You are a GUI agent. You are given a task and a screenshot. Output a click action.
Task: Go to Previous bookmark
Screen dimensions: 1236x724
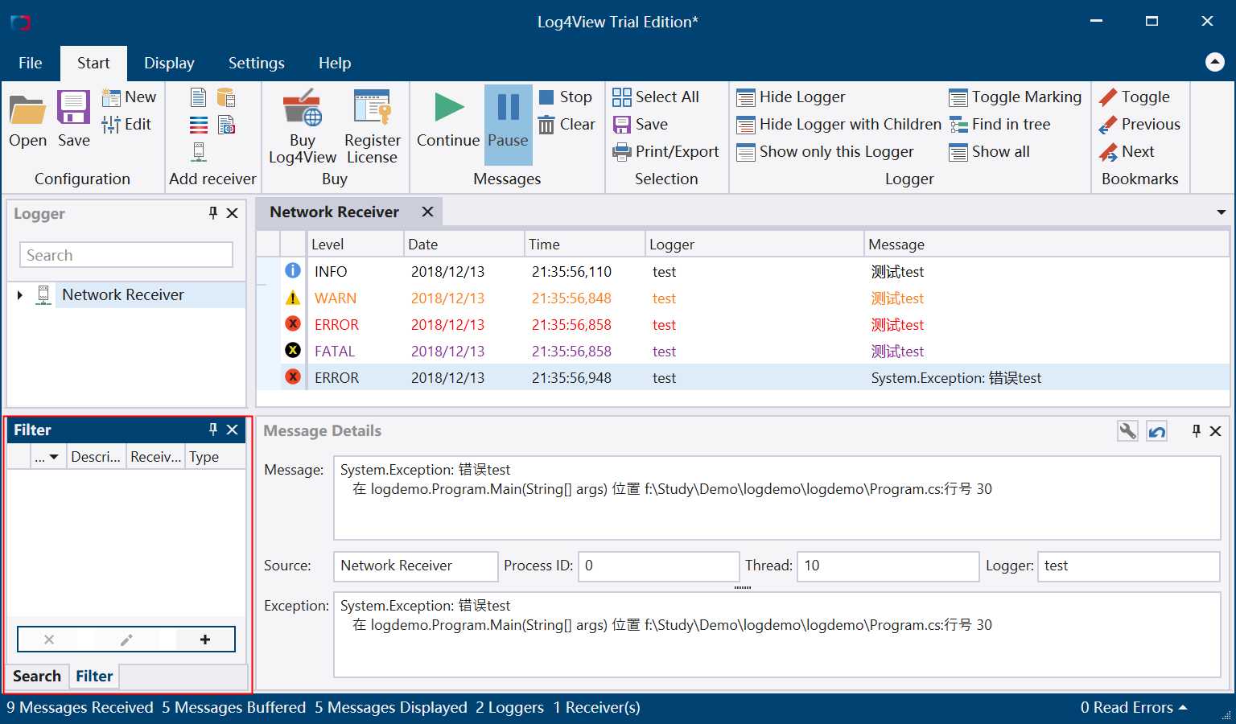(x=1139, y=125)
